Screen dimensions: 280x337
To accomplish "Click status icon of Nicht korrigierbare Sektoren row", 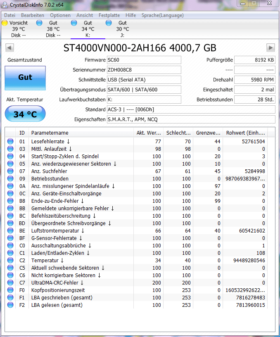I will point(10,275).
